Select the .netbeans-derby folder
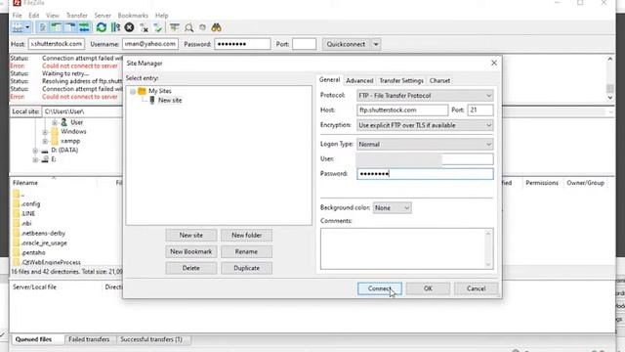625x352 pixels. (x=43, y=233)
